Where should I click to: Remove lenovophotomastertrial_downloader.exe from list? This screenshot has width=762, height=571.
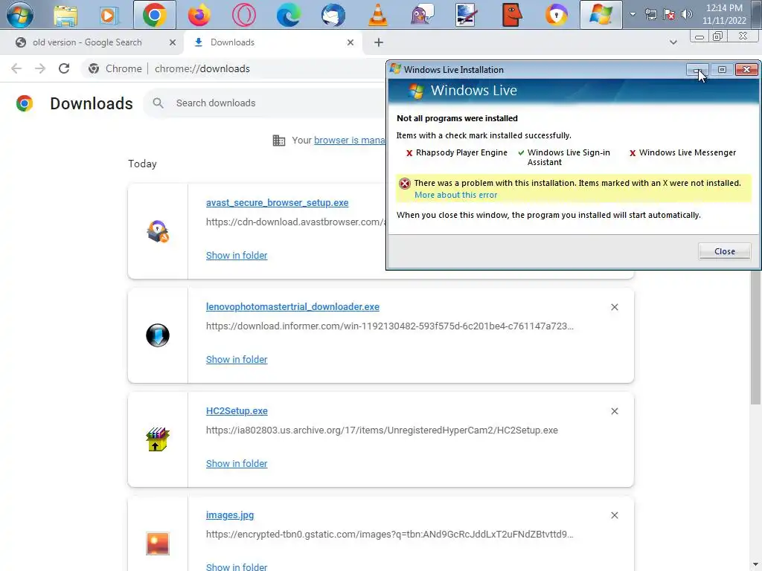pos(614,307)
